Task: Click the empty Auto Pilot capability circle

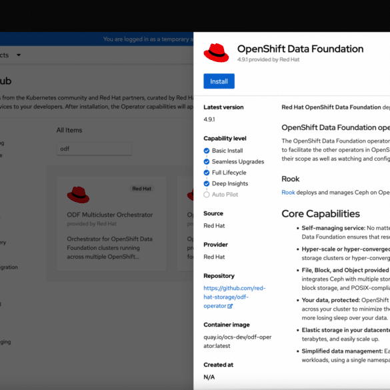Action: pos(207,195)
